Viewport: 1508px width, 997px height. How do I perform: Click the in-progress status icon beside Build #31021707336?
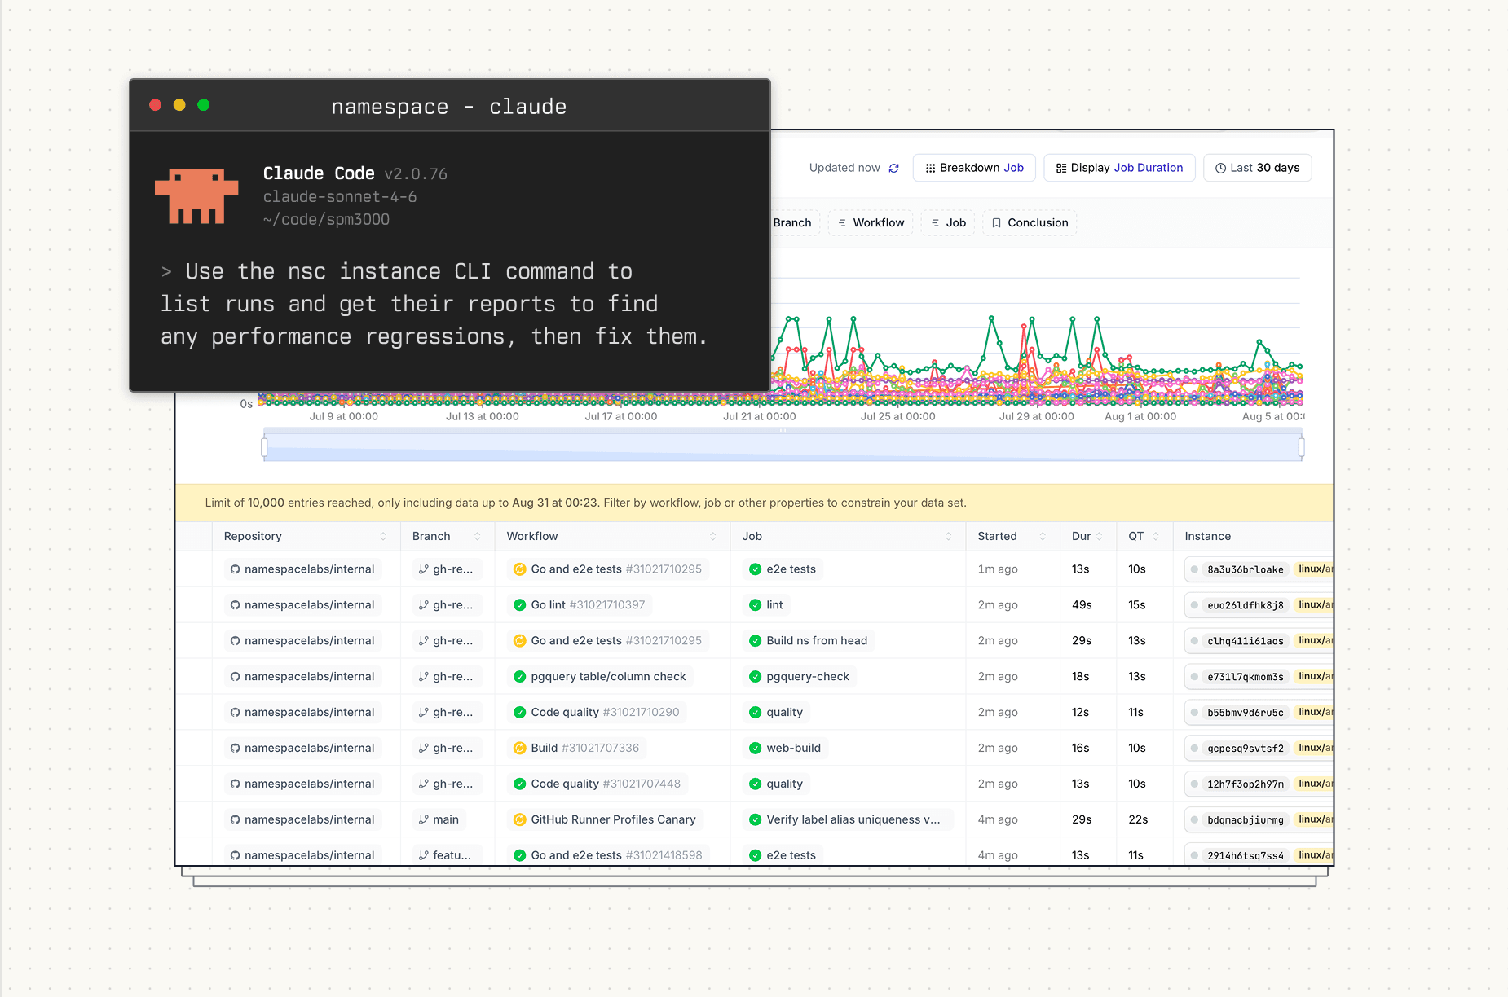(x=519, y=749)
